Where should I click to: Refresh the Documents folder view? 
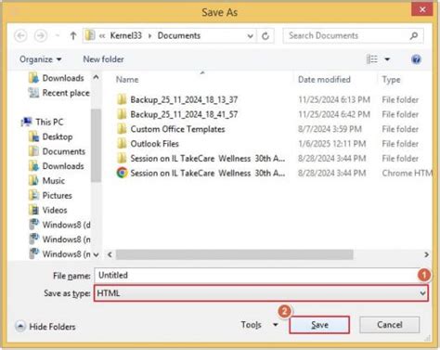(265, 36)
